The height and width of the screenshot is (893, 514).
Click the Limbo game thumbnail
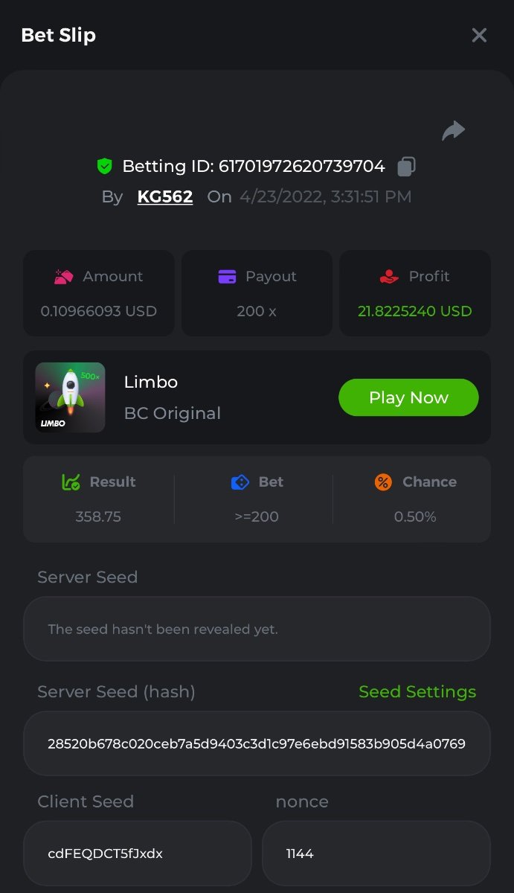point(70,397)
